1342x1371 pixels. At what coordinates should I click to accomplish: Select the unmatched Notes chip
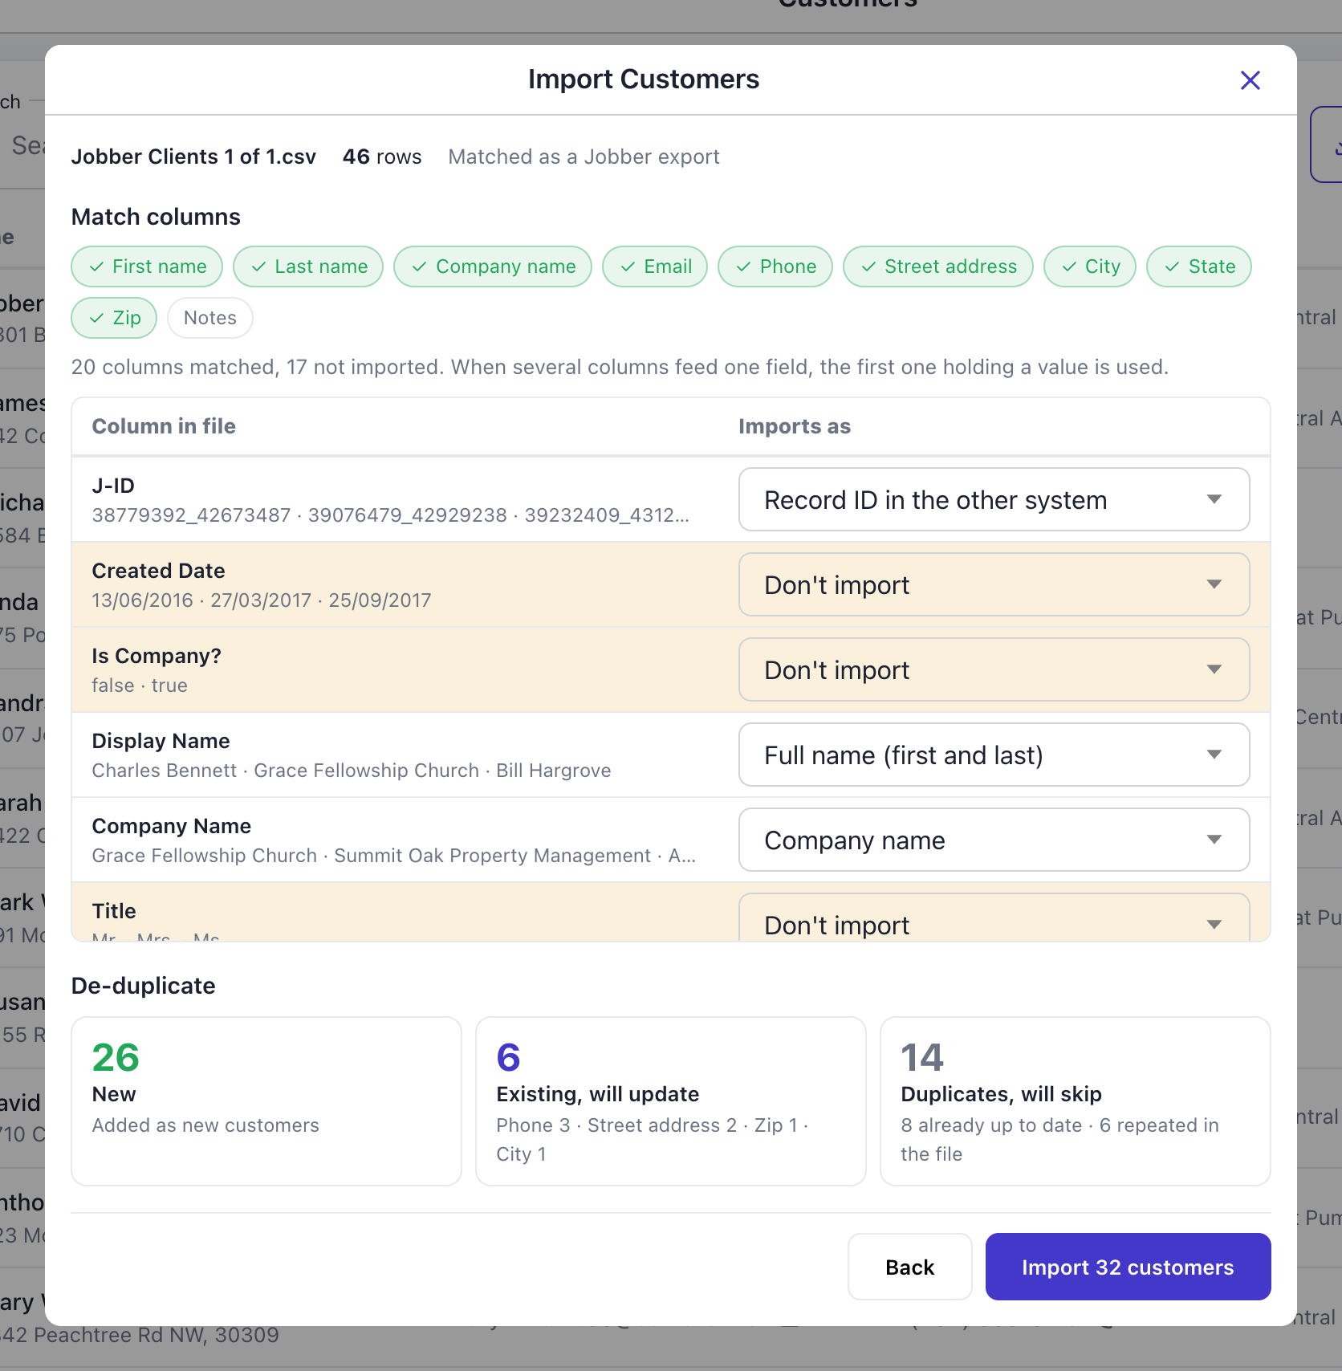click(210, 318)
